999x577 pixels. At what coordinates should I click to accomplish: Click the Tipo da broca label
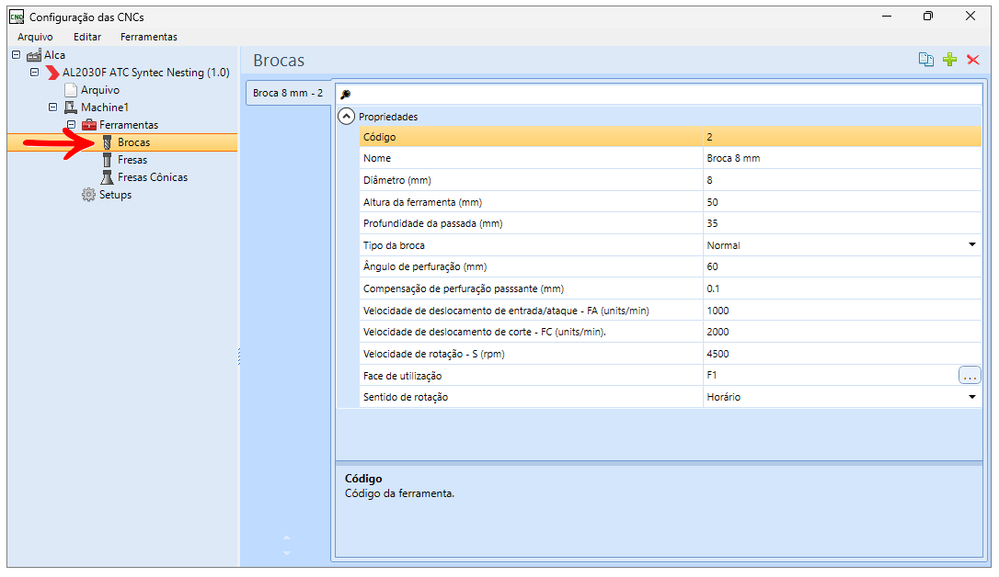point(394,245)
